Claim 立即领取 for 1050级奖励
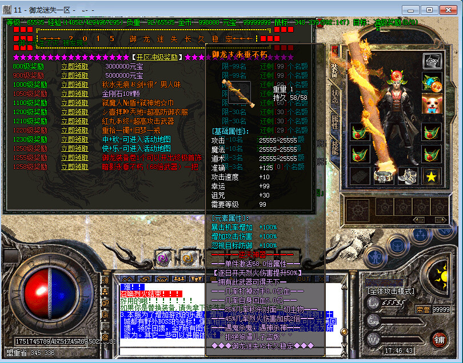 pyautogui.click(x=75, y=94)
